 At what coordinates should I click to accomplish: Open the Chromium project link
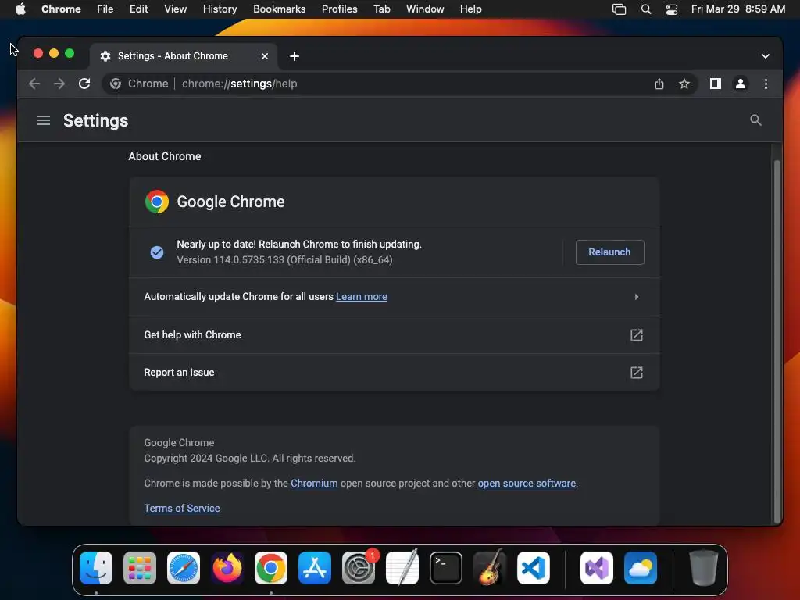click(314, 483)
